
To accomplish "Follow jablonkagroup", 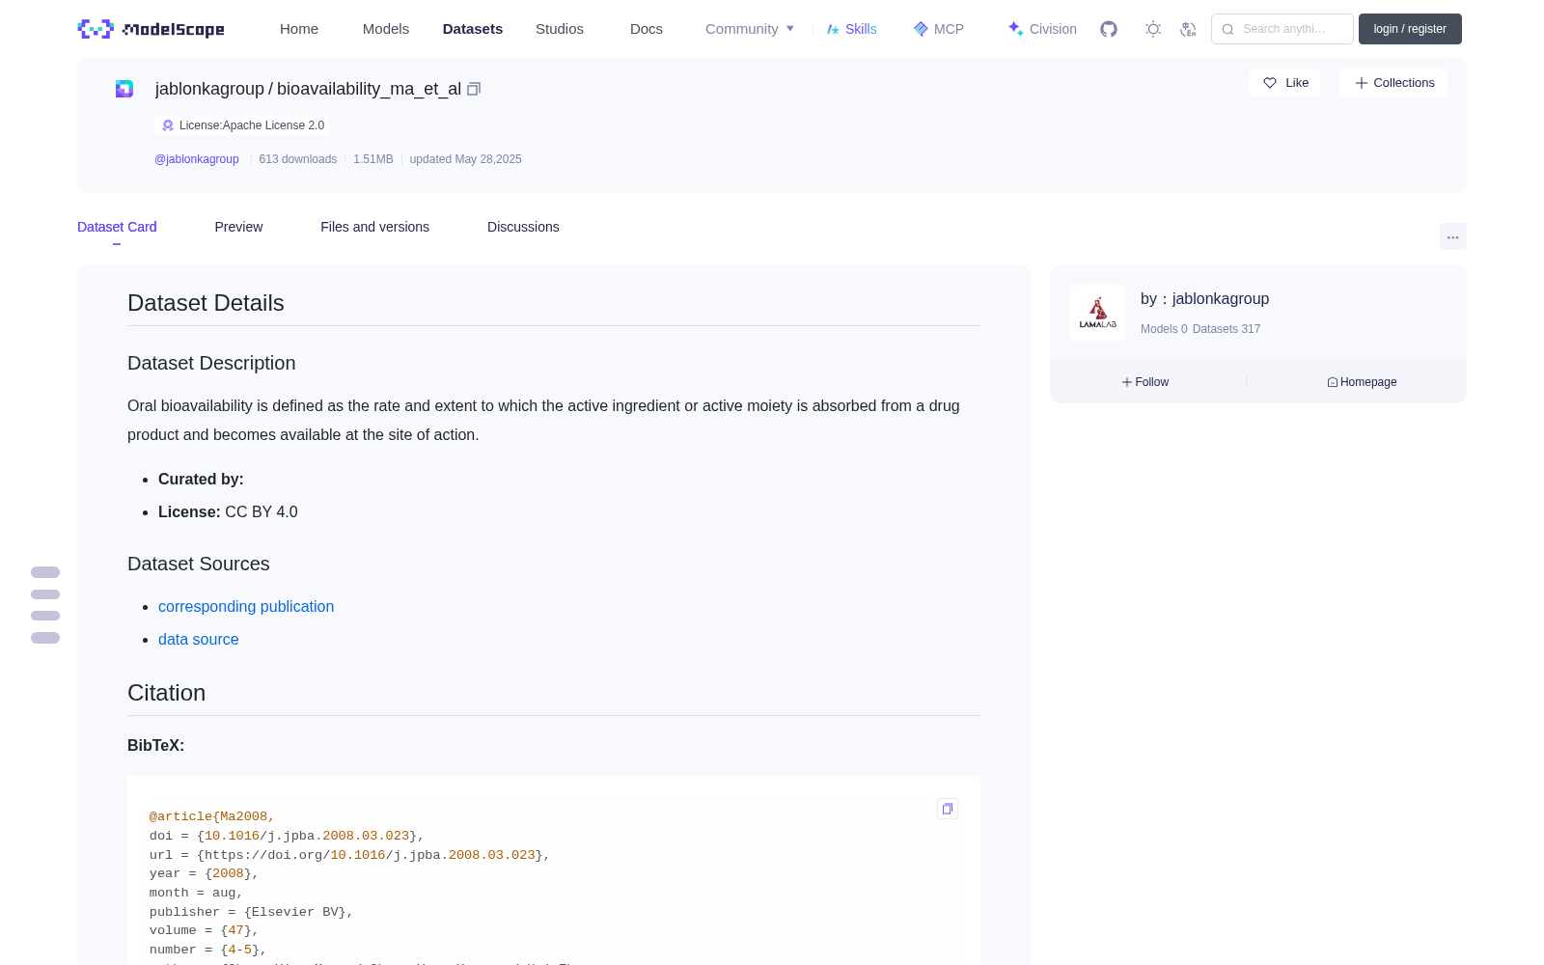I will click(x=1145, y=382).
